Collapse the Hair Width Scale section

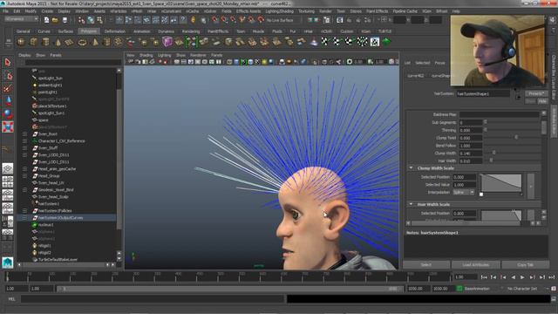411,204
